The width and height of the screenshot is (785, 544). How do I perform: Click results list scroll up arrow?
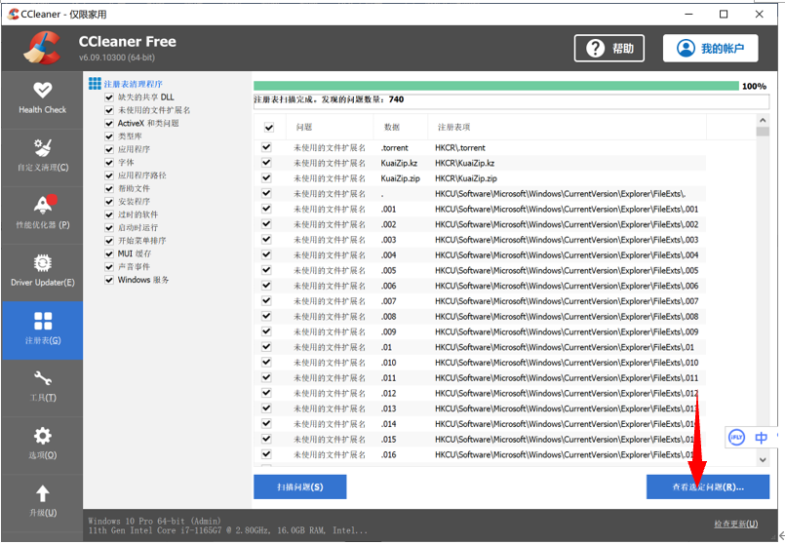coord(763,120)
